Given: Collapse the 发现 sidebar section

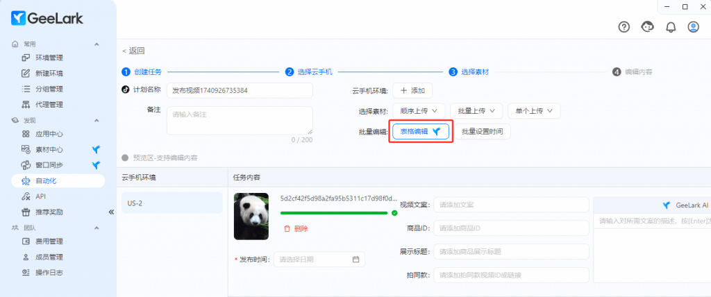Looking at the screenshot, I should [97, 120].
